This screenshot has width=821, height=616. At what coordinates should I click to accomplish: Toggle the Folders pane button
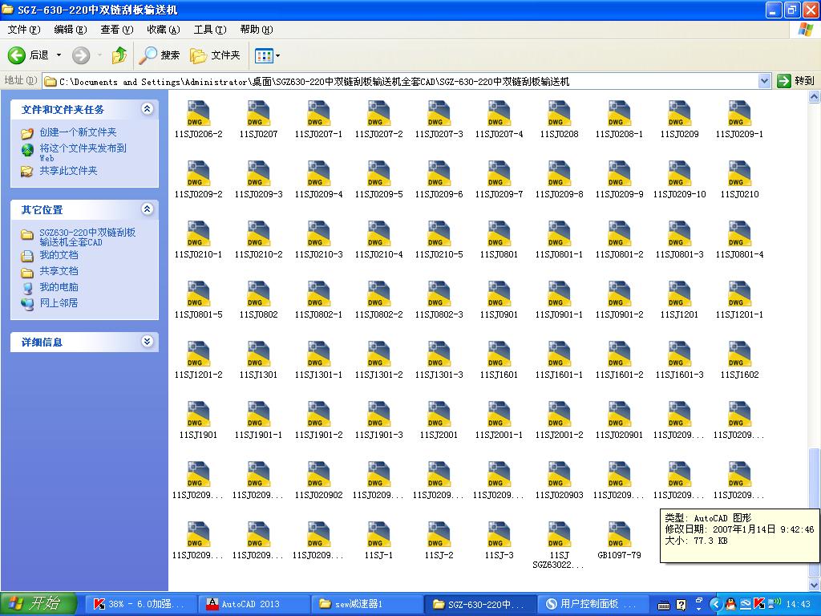click(x=215, y=55)
